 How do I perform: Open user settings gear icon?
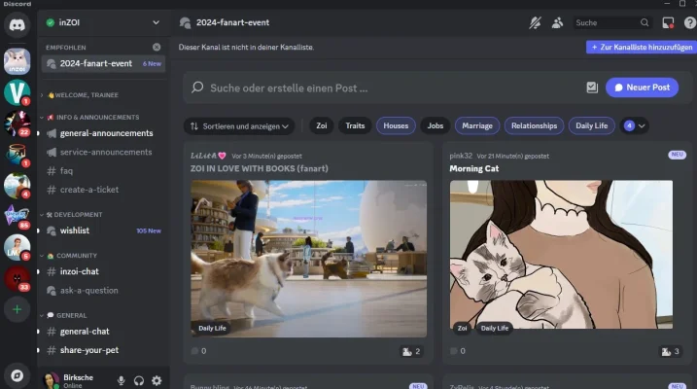157,380
